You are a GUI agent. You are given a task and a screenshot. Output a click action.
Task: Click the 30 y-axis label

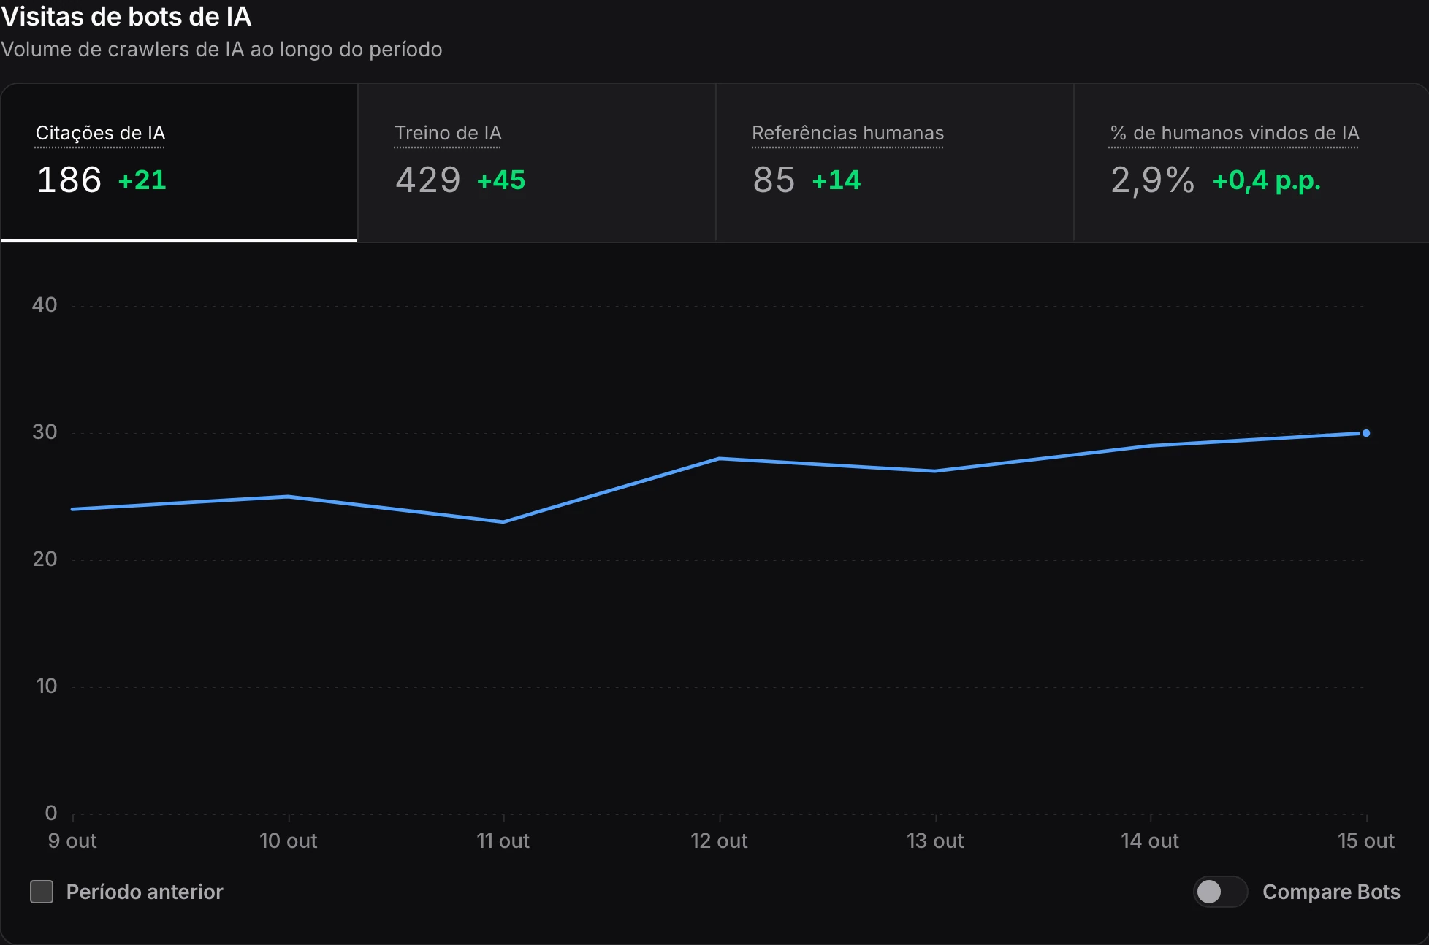tap(45, 432)
